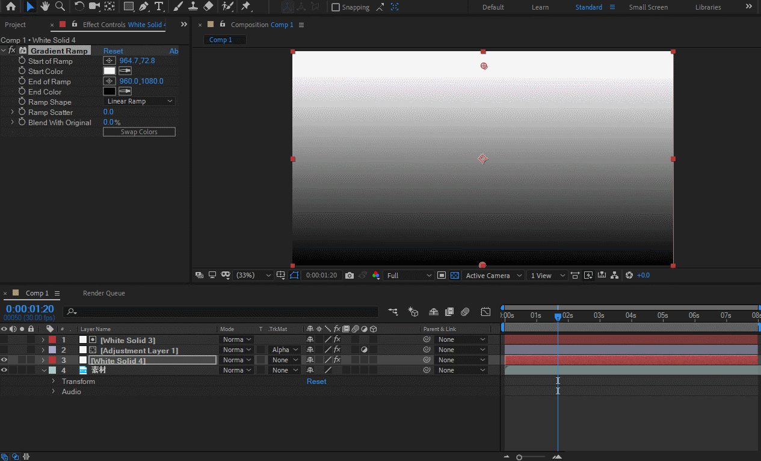Click the Swap Colors button

coord(139,132)
